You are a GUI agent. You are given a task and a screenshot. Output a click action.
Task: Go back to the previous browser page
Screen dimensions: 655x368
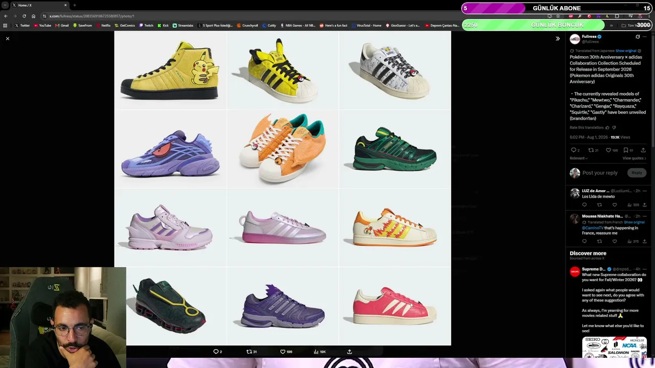6,16
